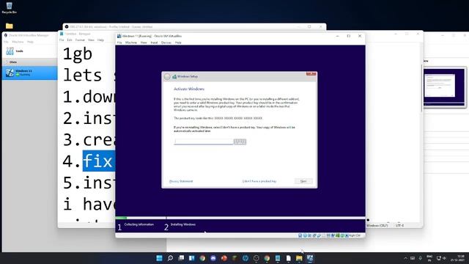Click the VM preview thumbnail in VirtualBox Manager
Screen dimensions: 469x264
pos(444,87)
